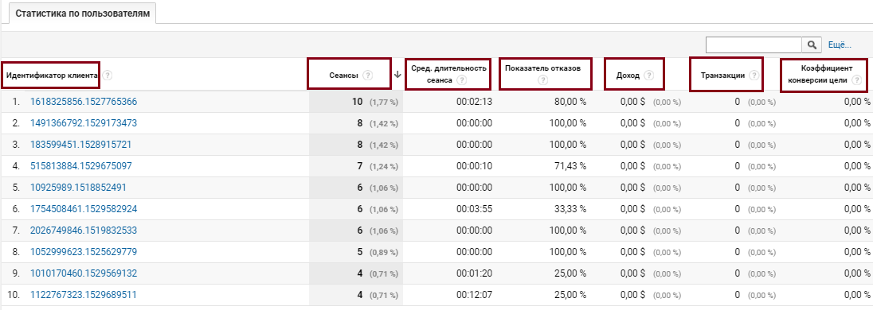Viewport: 873px width, 310px height.
Task: Click sessions value 7 (1,24 %)
Action: (x=378, y=166)
